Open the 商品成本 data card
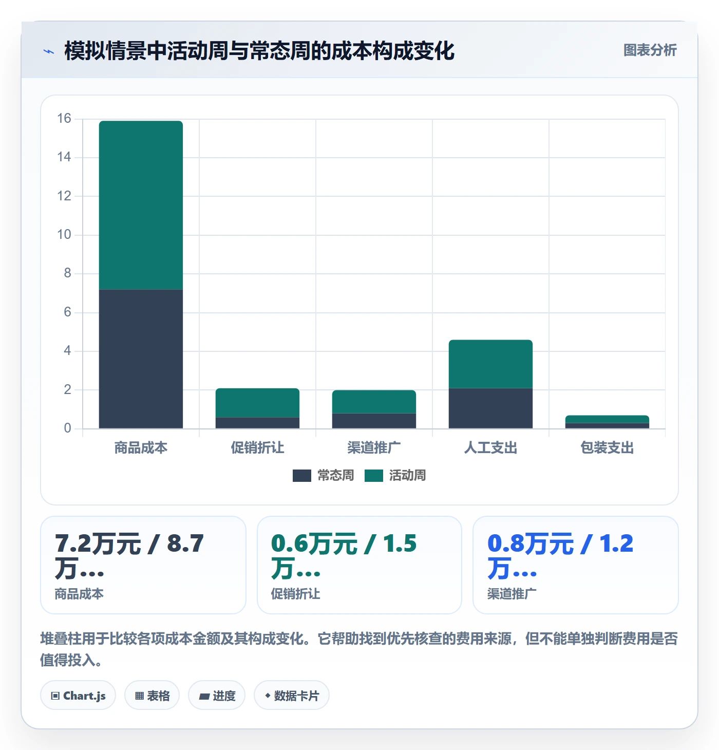The image size is (719, 750). click(143, 565)
